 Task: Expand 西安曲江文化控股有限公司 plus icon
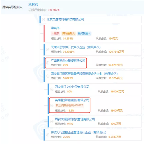[x=52, y=89]
